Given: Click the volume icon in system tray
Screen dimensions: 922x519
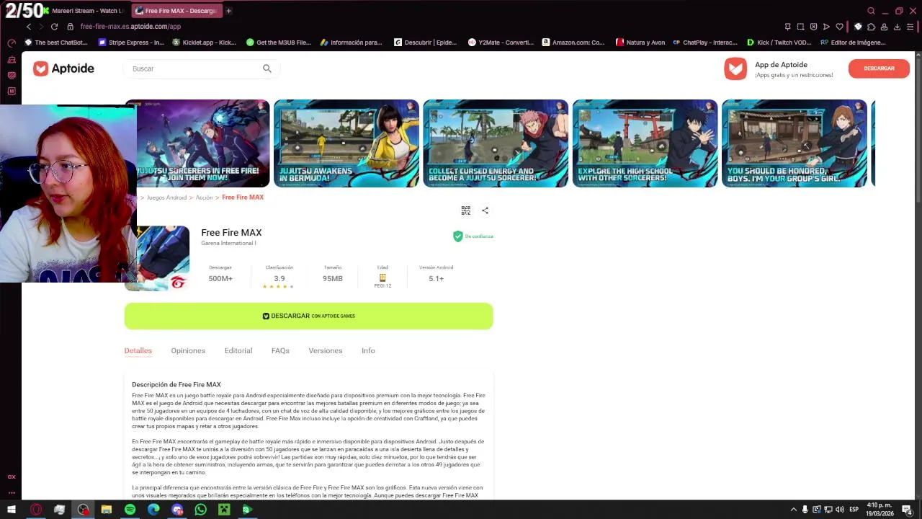Looking at the screenshot, I should [840, 510].
